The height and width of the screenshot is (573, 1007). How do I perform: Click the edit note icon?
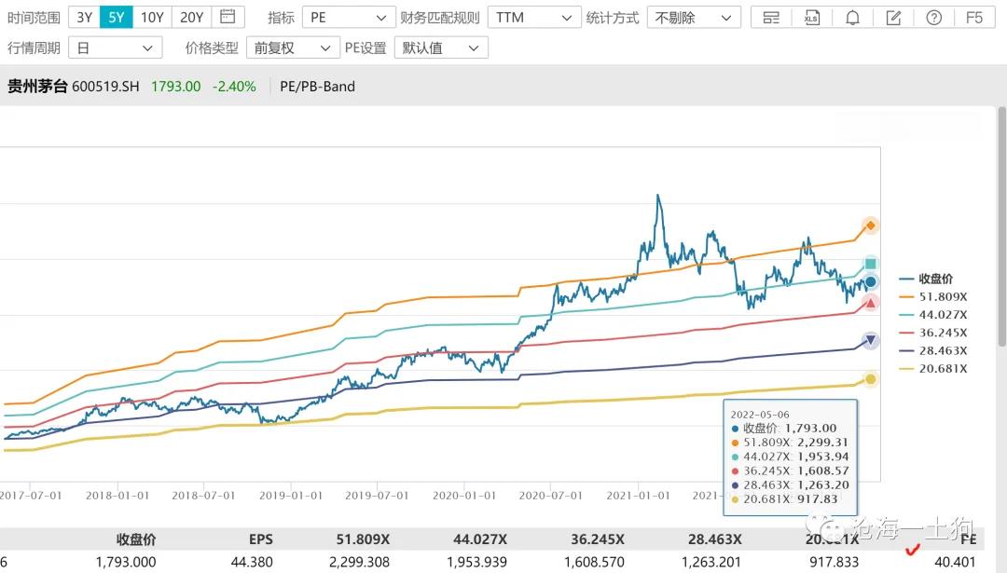click(x=893, y=18)
